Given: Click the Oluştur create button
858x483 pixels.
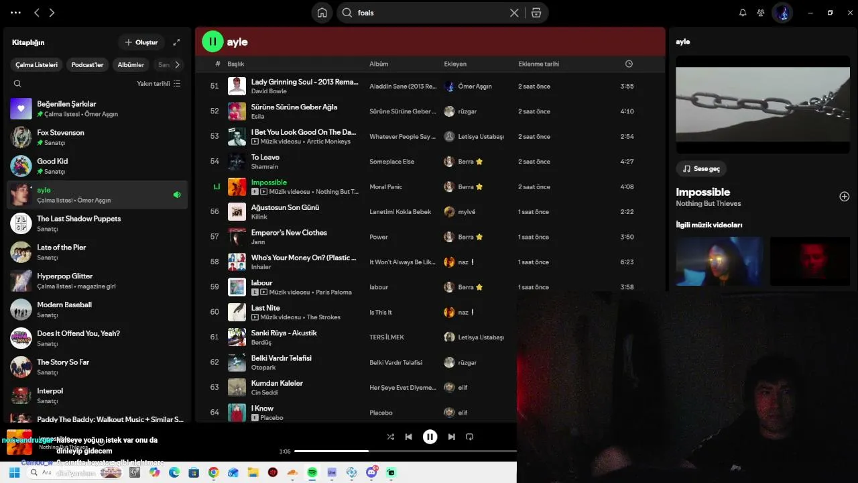Looking at the screenshot, I should (141, 42).
